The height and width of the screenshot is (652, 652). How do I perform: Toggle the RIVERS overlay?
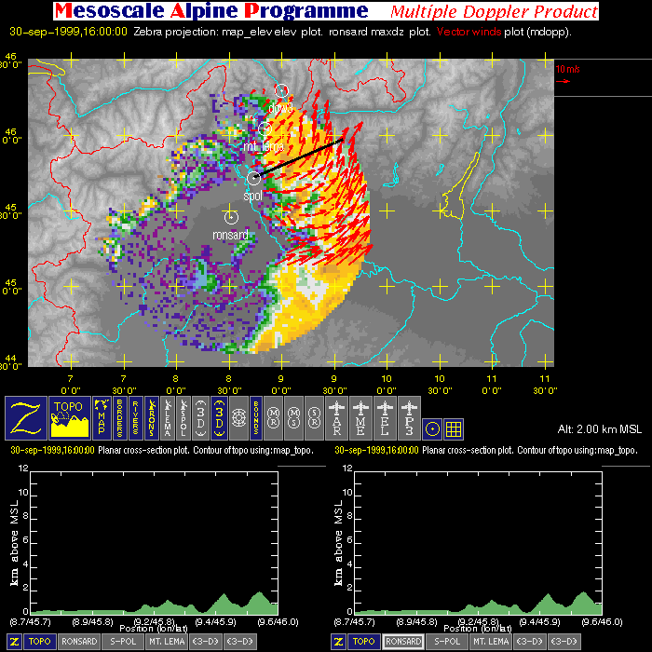tap(137, 417)
